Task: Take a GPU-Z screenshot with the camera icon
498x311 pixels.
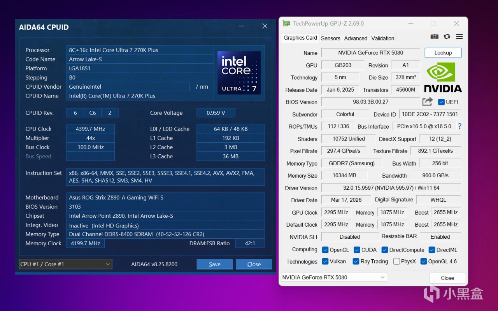Action: pos(435,37)
